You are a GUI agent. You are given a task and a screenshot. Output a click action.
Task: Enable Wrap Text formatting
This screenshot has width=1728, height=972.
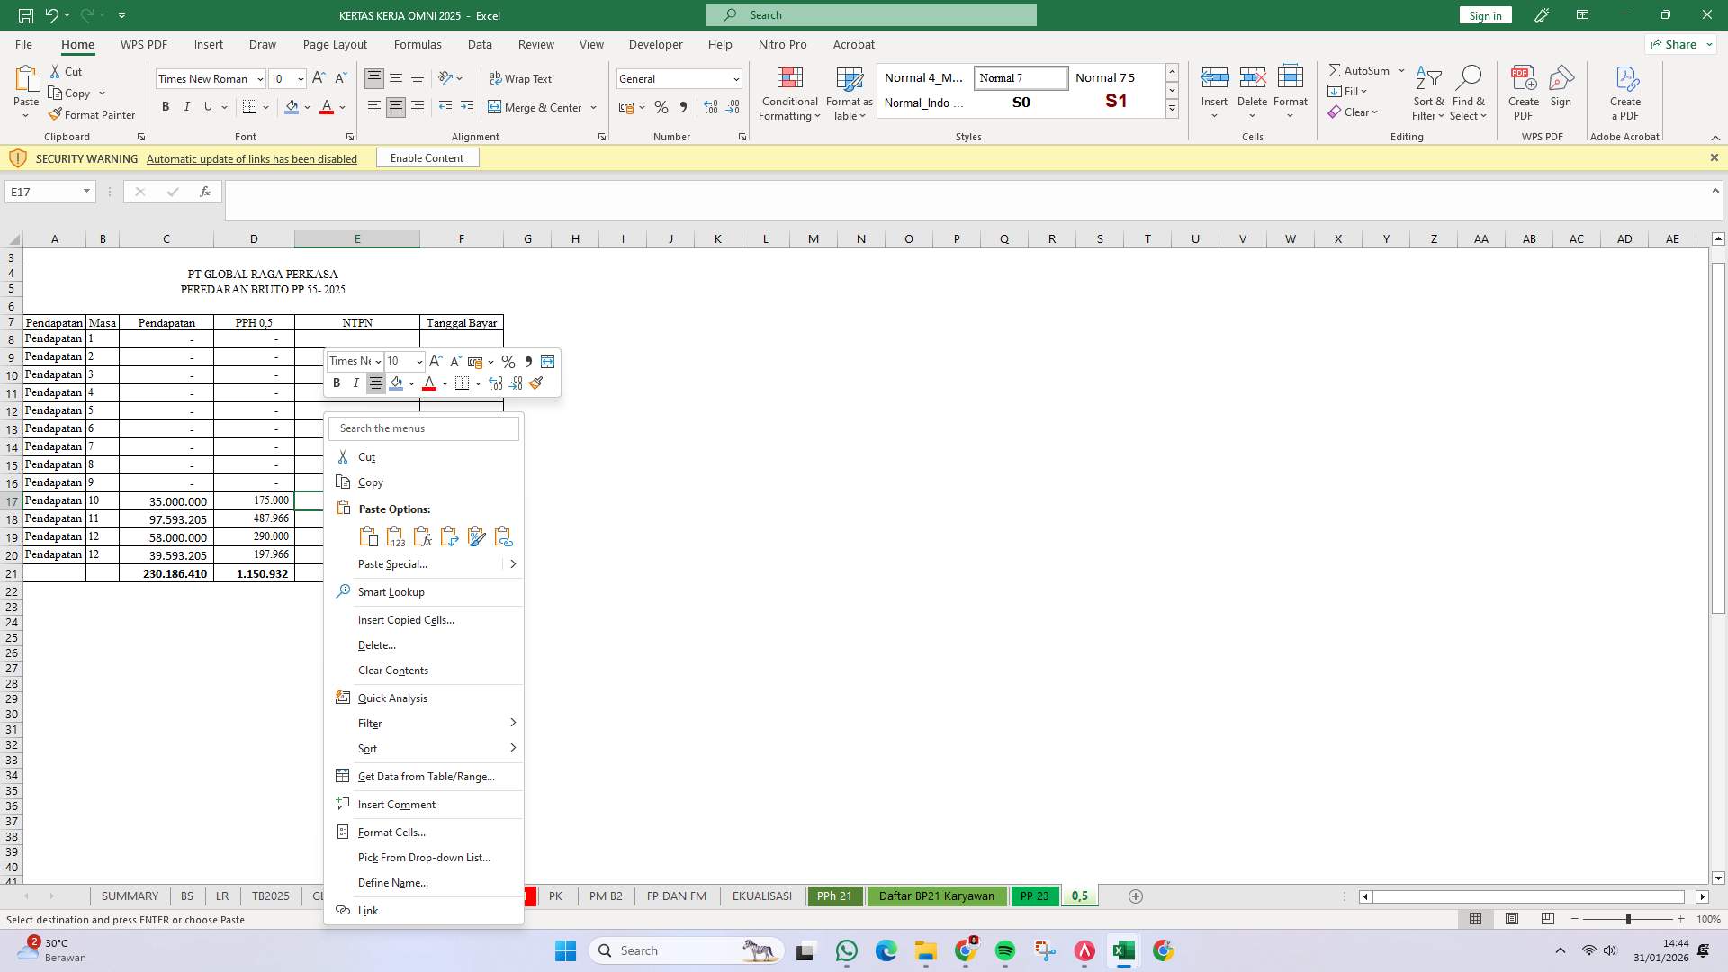pos(522,79)
